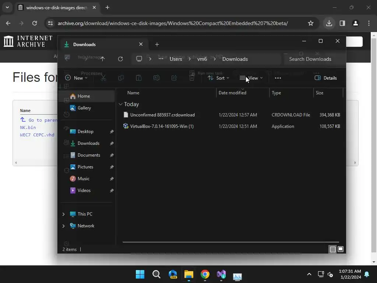Click the WEC7 CEPC.vhd link
This screenshot has height=283, width=377.
[x=37, y=135]
